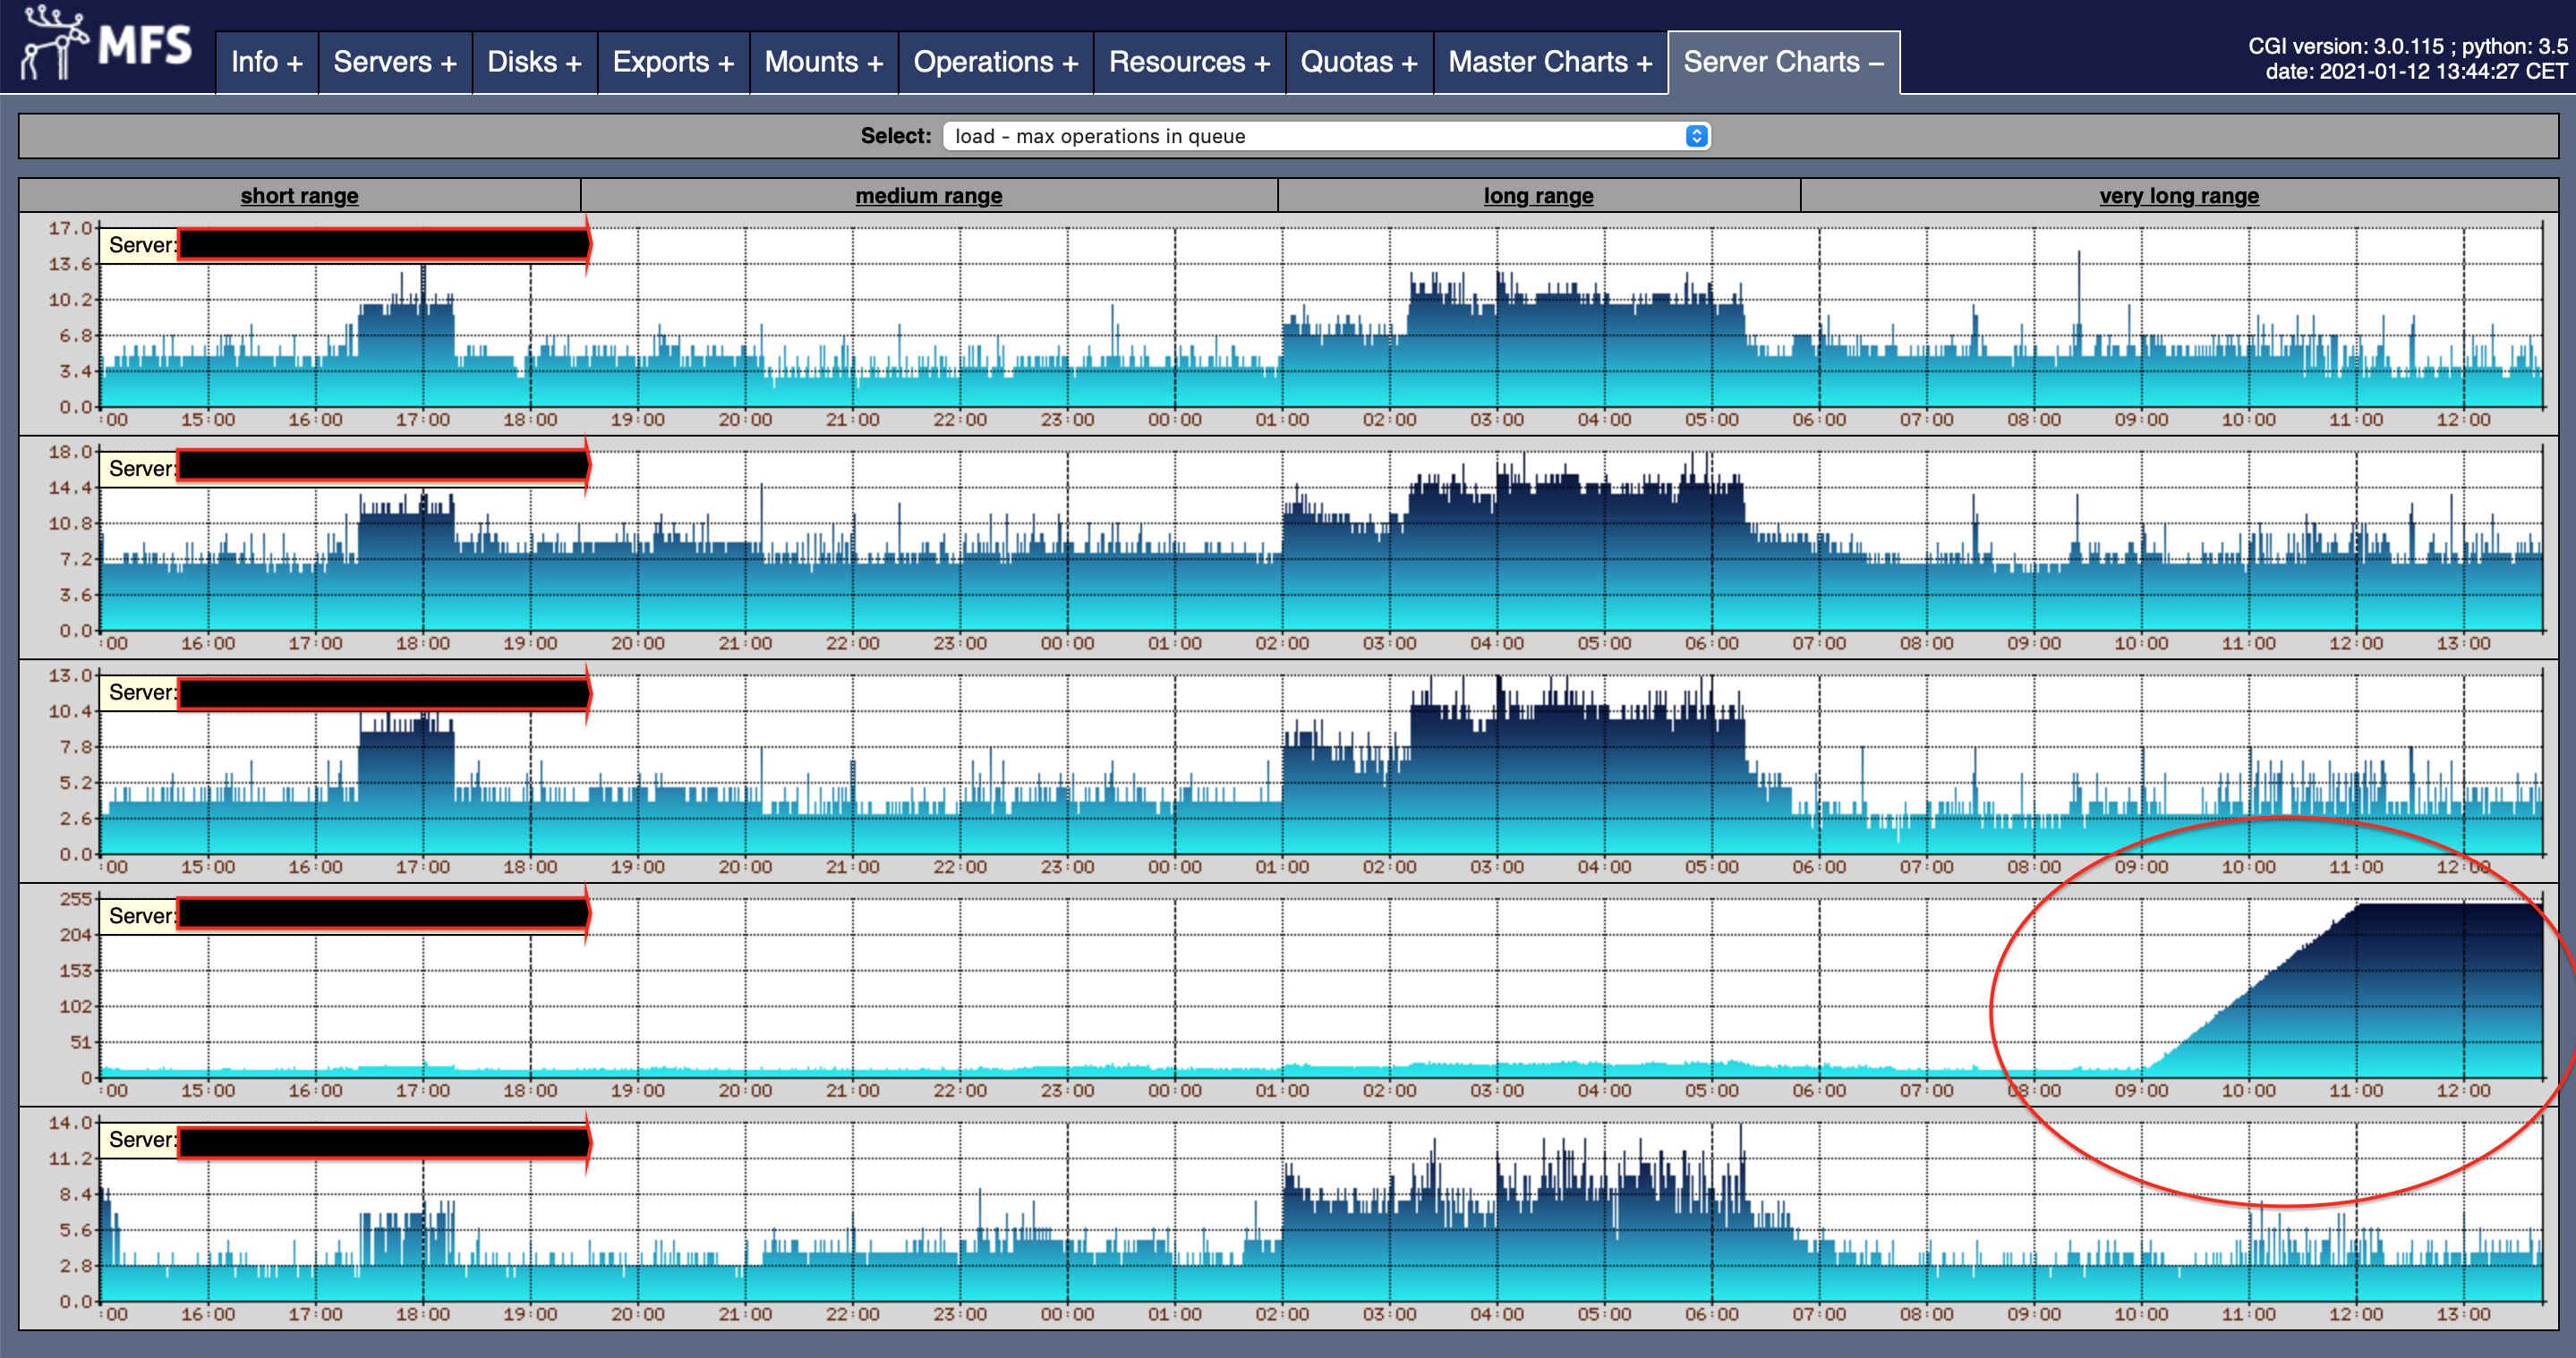
Task: Click the fourth chart with 255 scale
Action: click(x=1288, y=994)
